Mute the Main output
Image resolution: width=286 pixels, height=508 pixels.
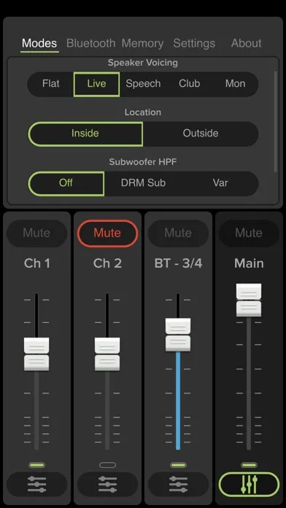tap(249, 233)
